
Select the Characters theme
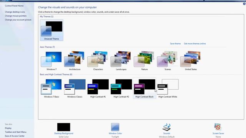click(x=98, y=61)
